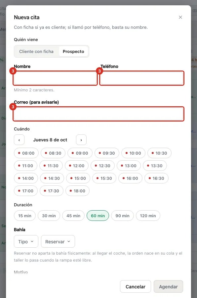Image resolution: width=197 pixels, height=298 pixels.
Task: Click the Jueves 8 de oct date label
Action: [50, 140]
